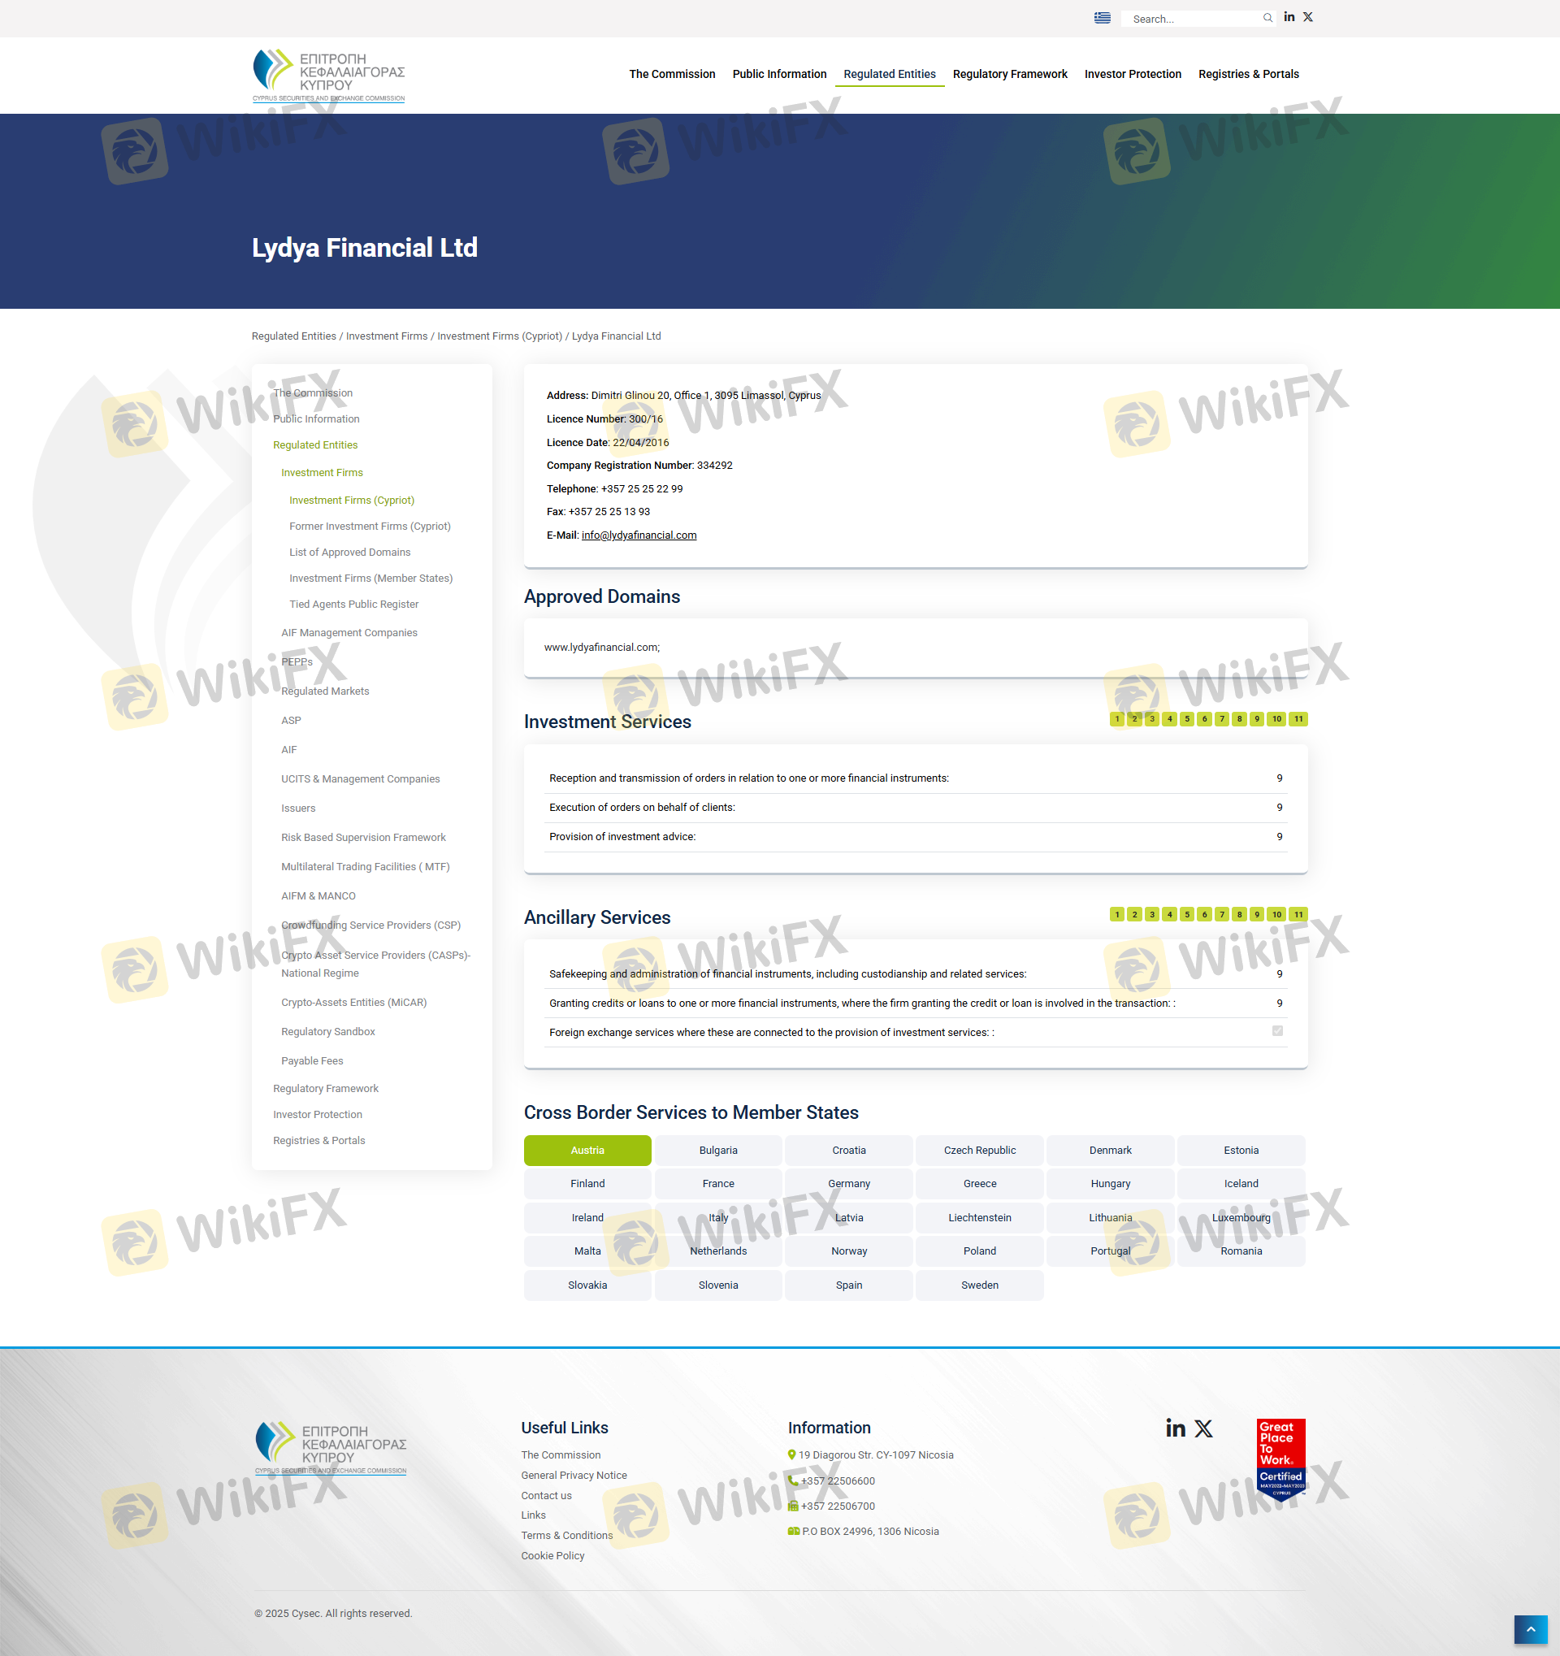Open LinkedIn icon in top bar
The width and height of the screenshot is (1560, 1656).
[1289, 18]
